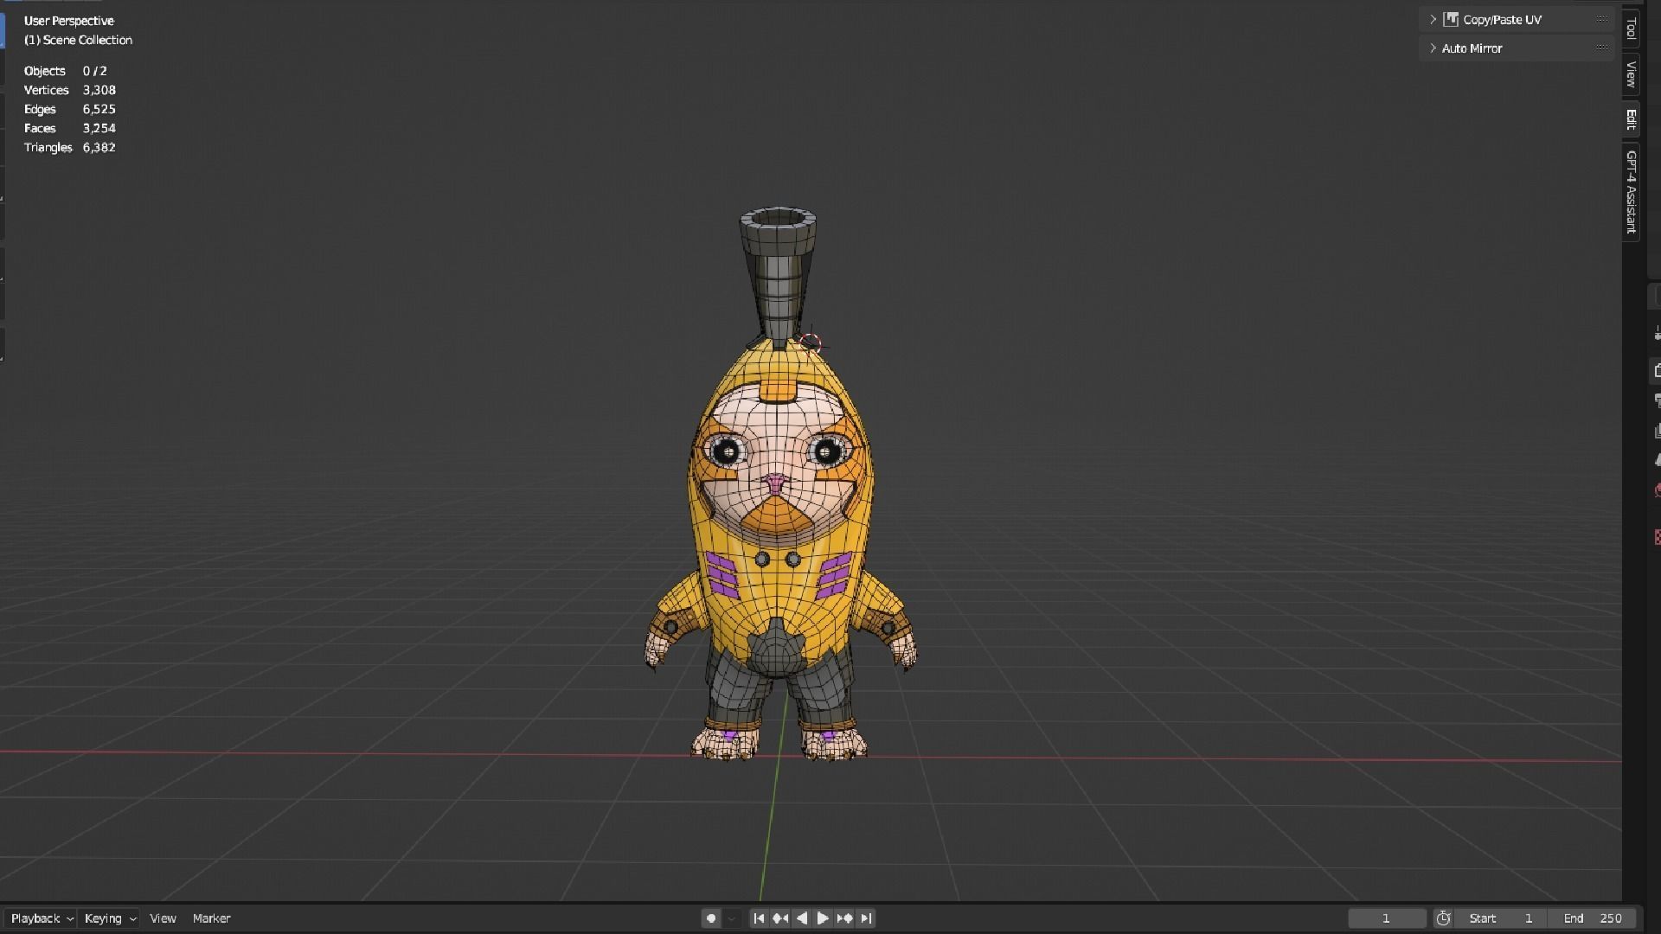The width and height of the screenshot is (1661, 934).
Task: Click the current frame number field
Action: [x=1387, y=918]
